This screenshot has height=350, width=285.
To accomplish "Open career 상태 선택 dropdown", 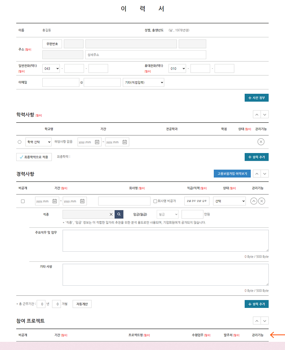I will pyautogui.click(x=229, y=201).
